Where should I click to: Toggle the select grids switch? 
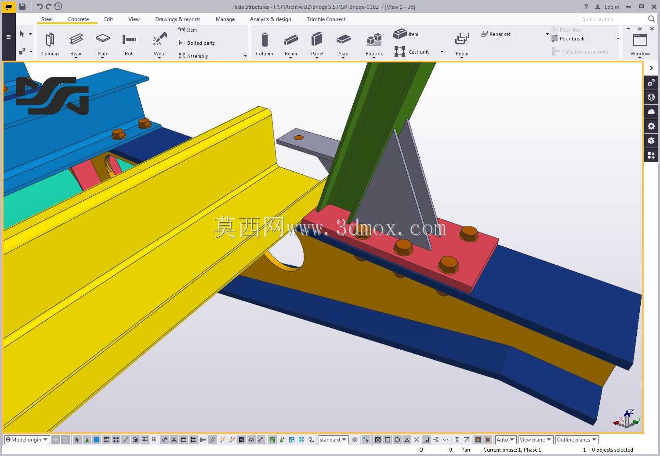click(145, 440)
